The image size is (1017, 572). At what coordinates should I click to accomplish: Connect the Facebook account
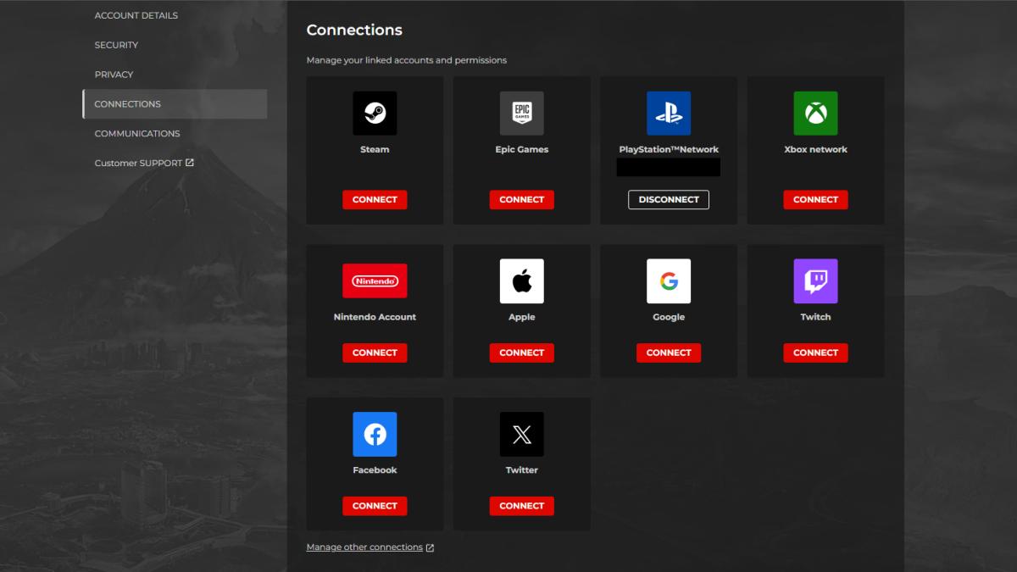[x=375, y=506]
